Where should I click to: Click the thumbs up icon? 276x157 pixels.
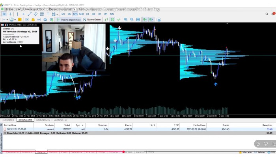(257, 144)
